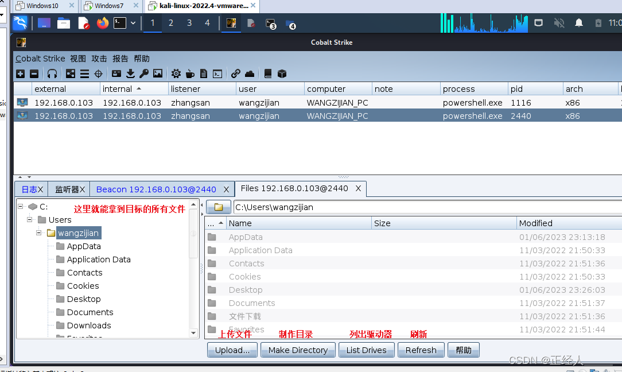The width and height of the screenshot is (622, 372).
Task: Click the document Office macro icon
Action: point(204,73)
